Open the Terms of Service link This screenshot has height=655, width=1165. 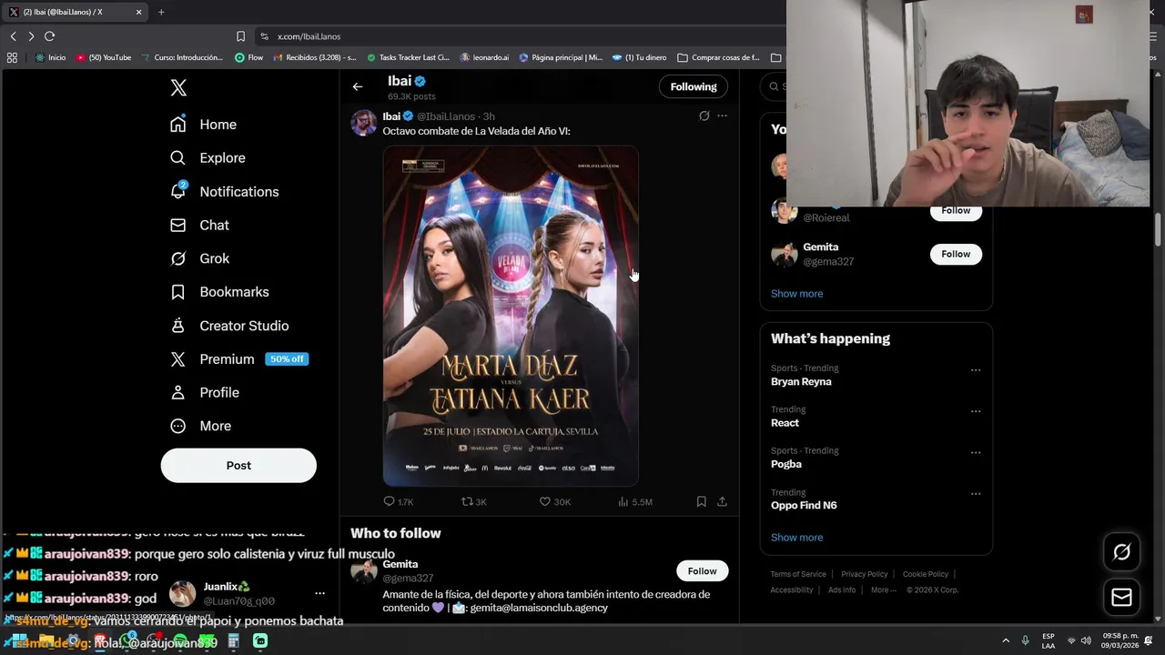coord(798,574)
